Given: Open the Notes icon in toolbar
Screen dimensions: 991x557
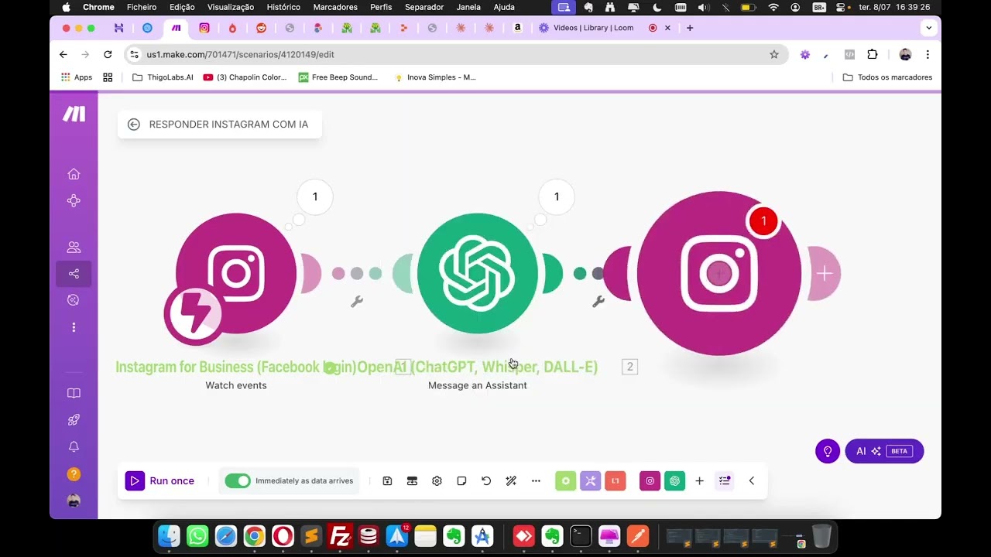Looking at the screenshot, I should coord(461,480).
